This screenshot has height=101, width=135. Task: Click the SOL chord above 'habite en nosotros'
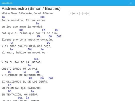[30, 49]
